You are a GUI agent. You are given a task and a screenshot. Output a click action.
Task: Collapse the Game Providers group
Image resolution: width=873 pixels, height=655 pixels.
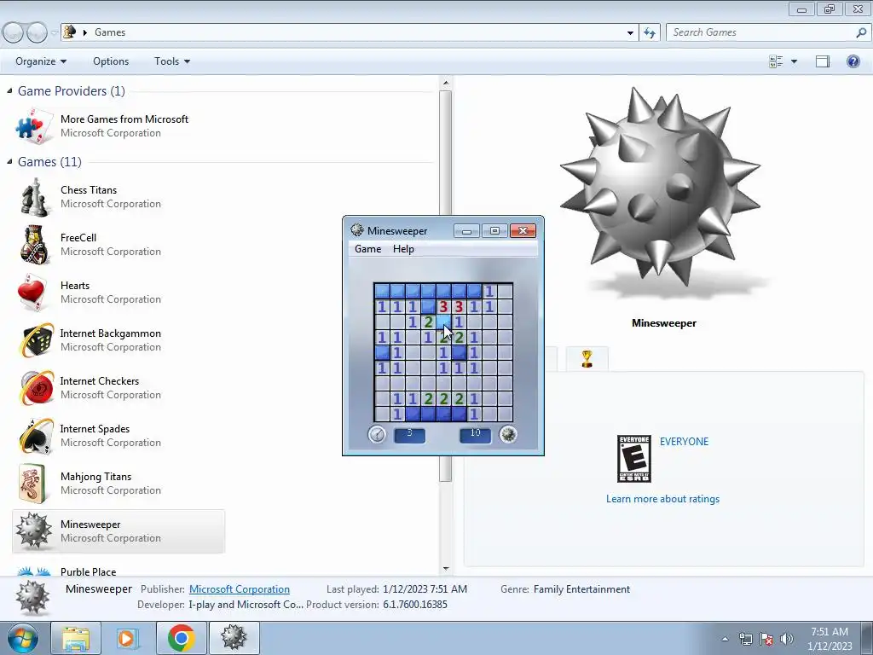click(x=9, y=90)
